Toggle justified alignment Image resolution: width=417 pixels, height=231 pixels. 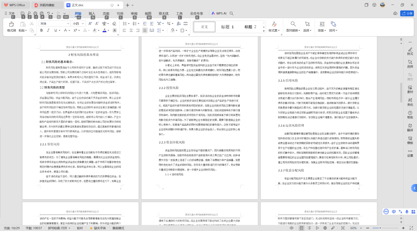click(x=145, y=31)
